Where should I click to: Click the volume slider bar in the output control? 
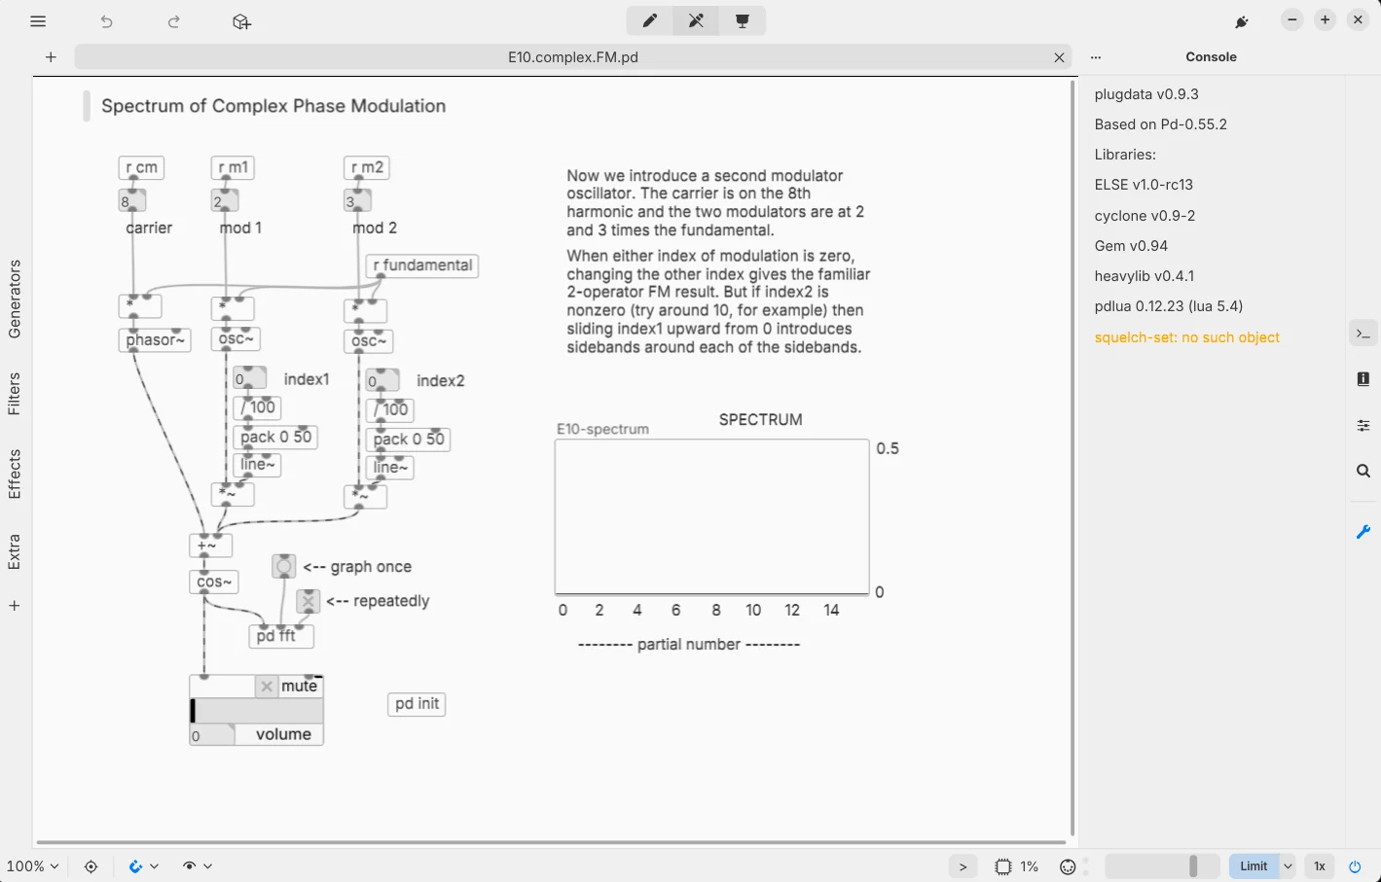[x=257, y=711]
